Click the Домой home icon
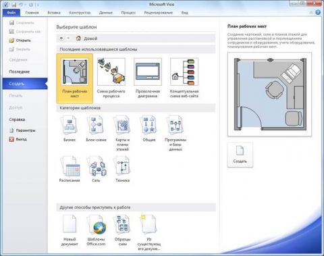Image resolution: width=324 pixels, height=256 pixels. tap(78, 39)
